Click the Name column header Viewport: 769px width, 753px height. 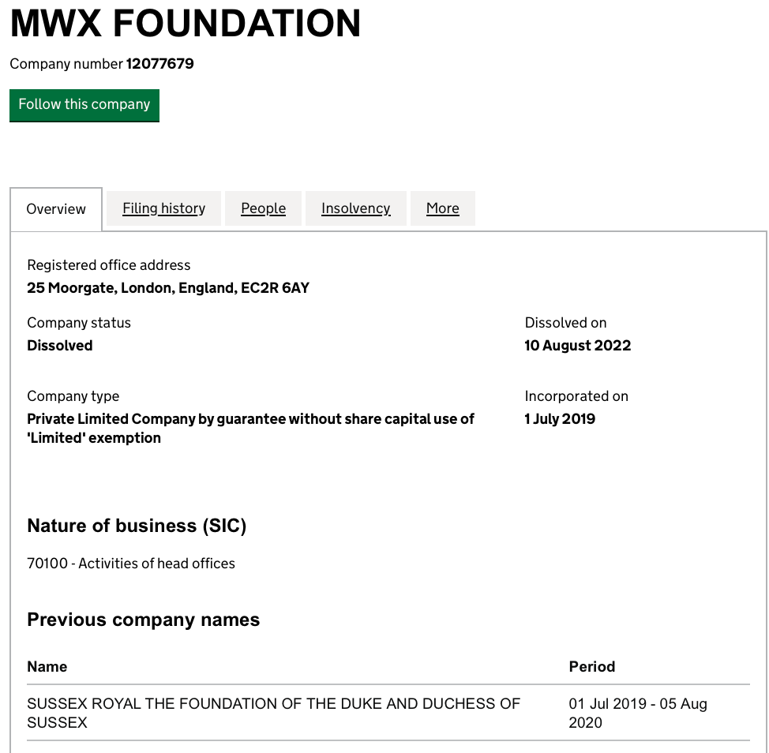pyautogui.click(x=47, y=667)
